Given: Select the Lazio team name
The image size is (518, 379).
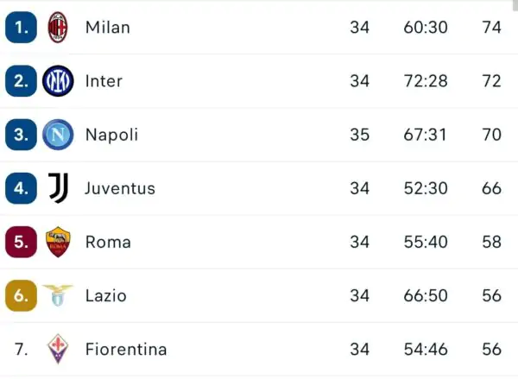Looking at the screenshot, I should (105, 295).
